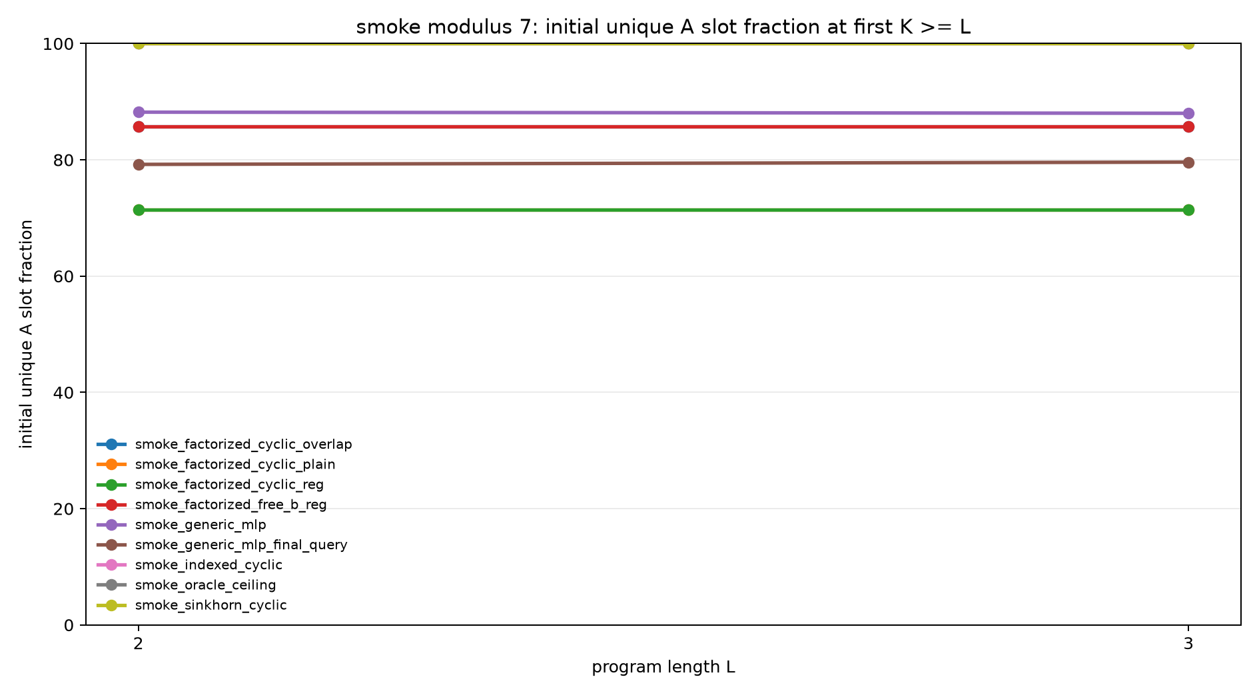Click the smoke_indexed_cyclic legend marker
The height and width of the screenshot is (695, 1259).
point(111,565)
